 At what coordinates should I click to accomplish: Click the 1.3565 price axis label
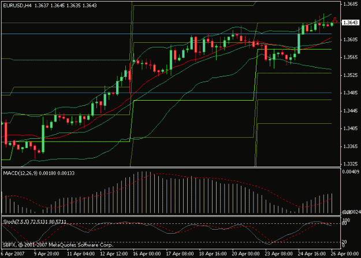pos(351,57)
